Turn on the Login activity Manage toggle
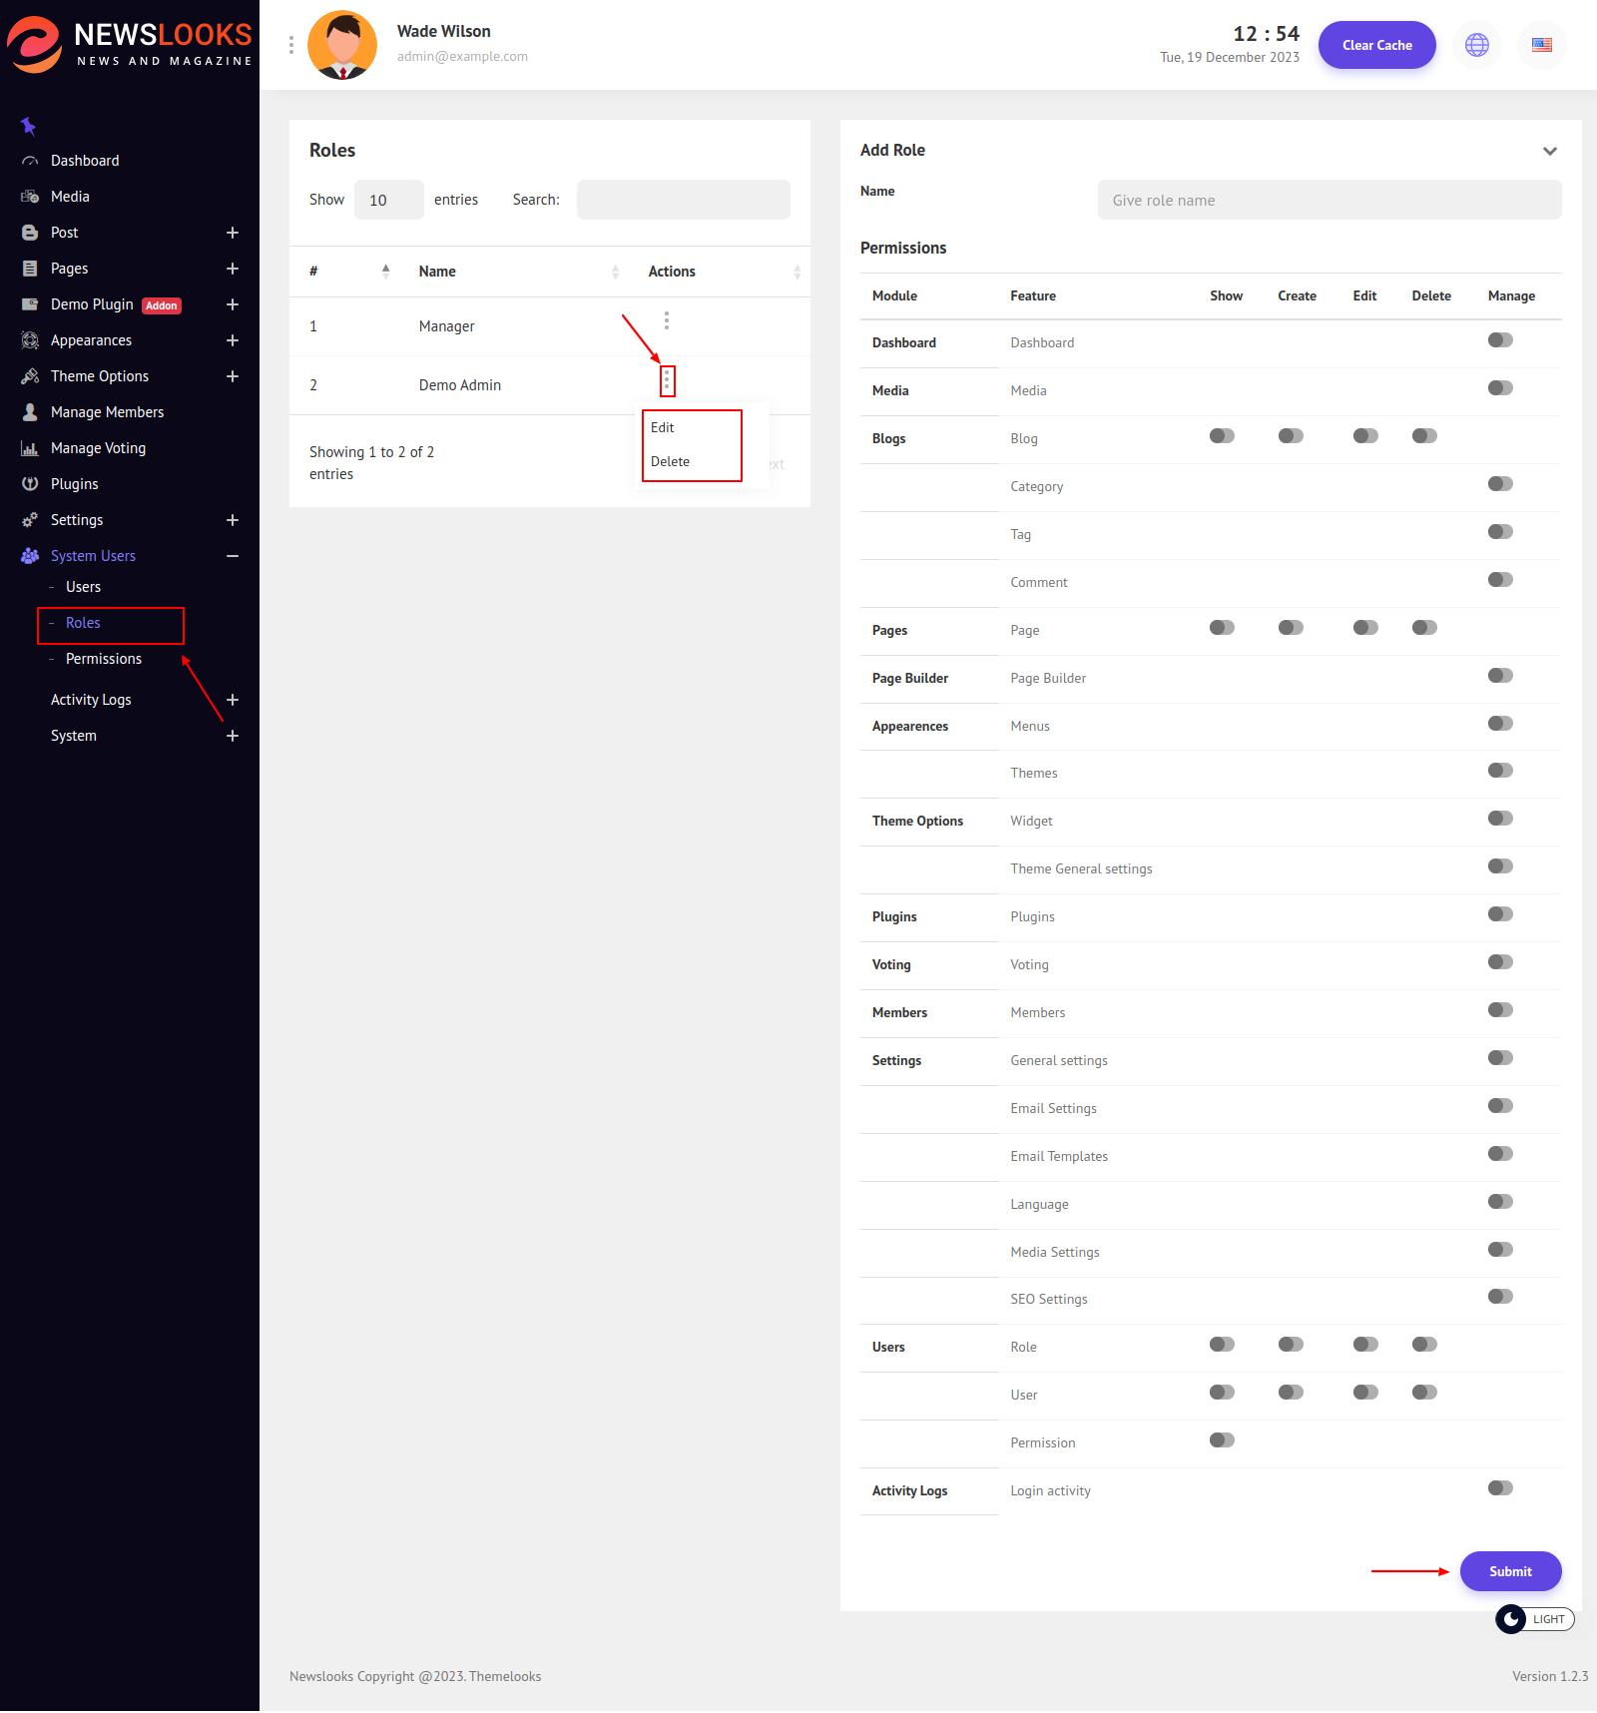This screenshot has width=1597, height=1713. pos(1500,1488)
